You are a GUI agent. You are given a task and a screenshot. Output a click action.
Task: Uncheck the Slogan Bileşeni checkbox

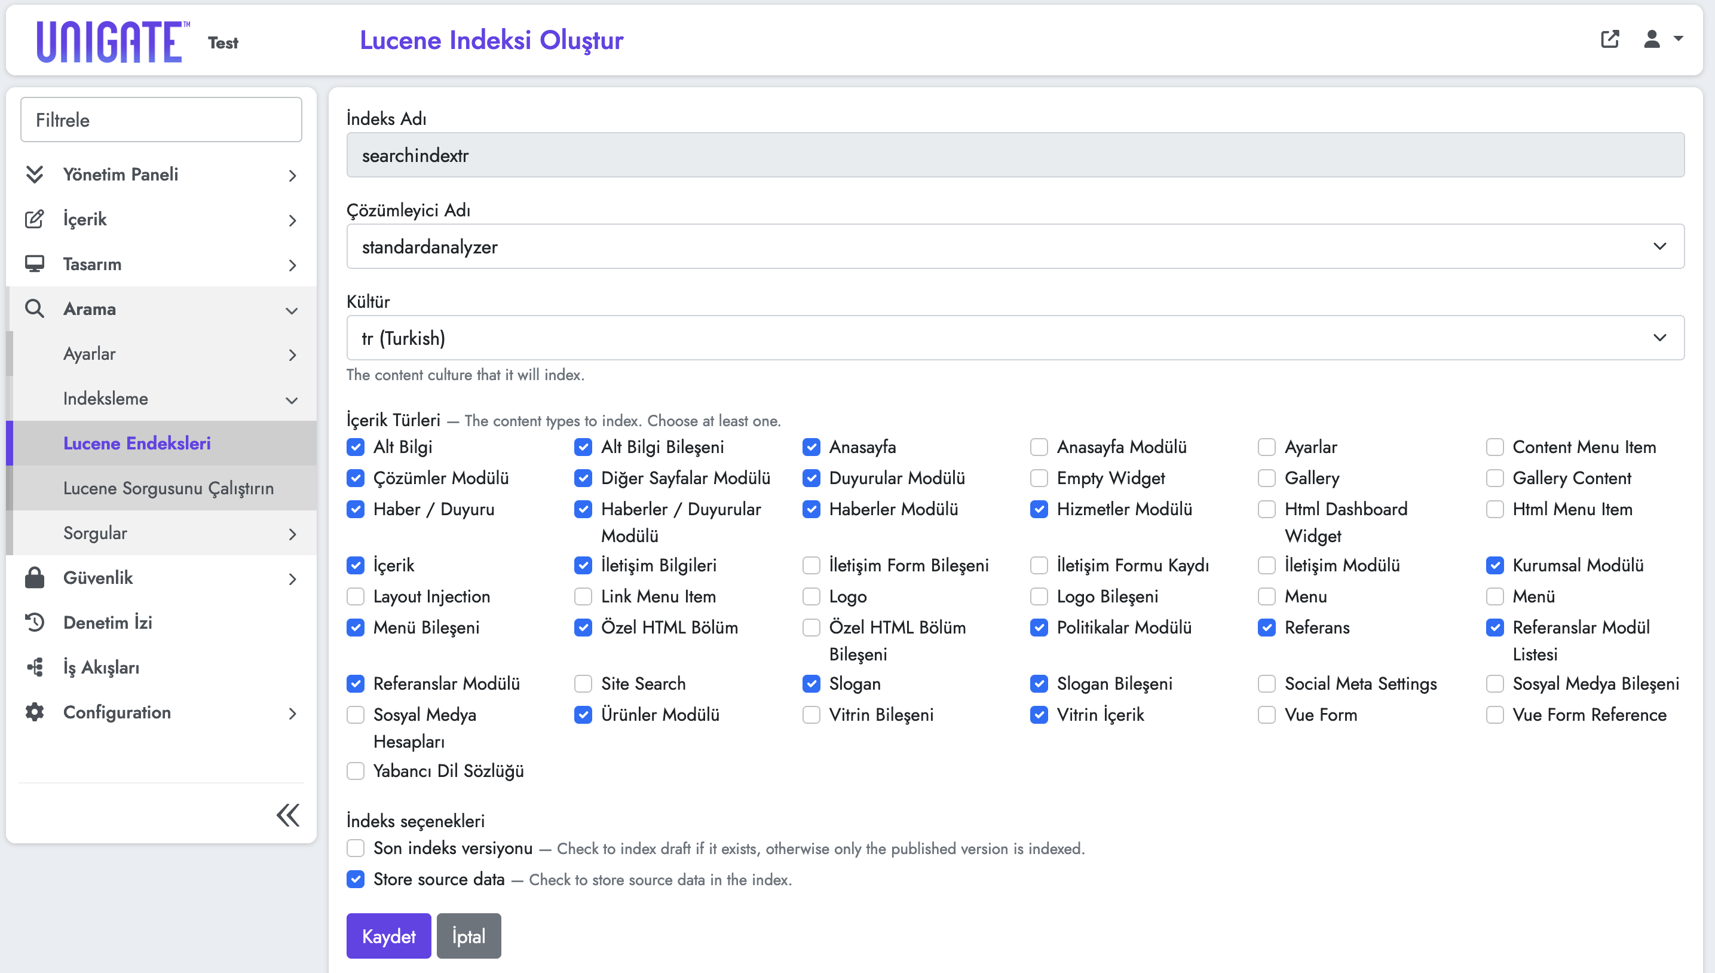(1039, 683)
